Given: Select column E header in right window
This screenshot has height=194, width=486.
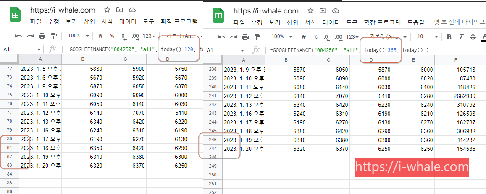Looking at the screenshot, I should click(x=413, y=60).
